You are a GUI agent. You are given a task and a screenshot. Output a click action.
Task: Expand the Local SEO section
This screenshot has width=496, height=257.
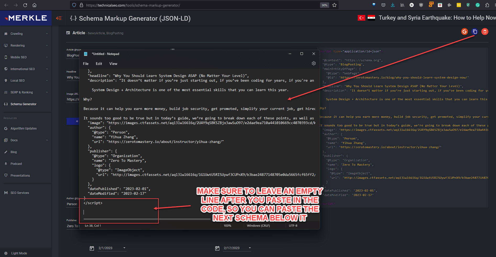point(26,80)
